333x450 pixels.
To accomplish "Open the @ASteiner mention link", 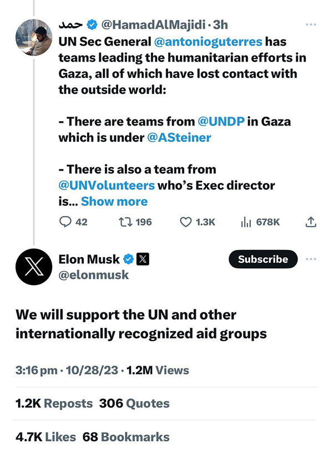I will tap(179, 138).
